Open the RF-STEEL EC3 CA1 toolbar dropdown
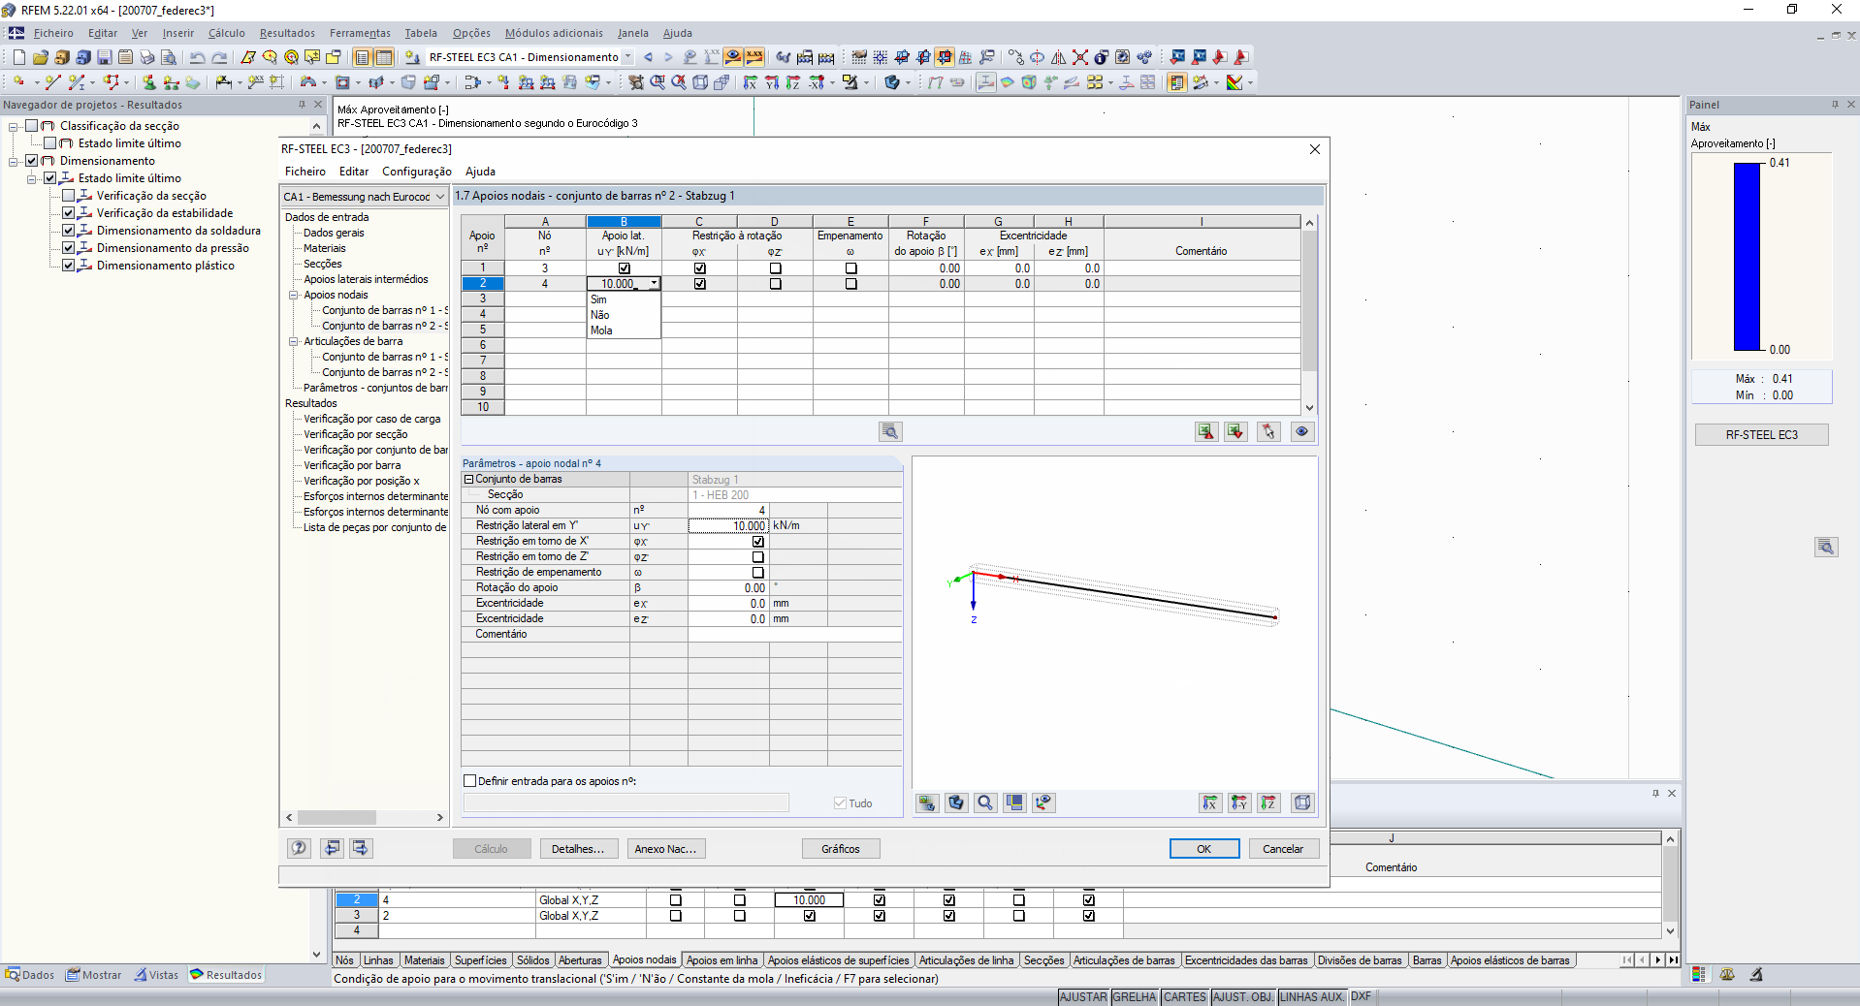1860x1006 pixels. coord(628,57)
